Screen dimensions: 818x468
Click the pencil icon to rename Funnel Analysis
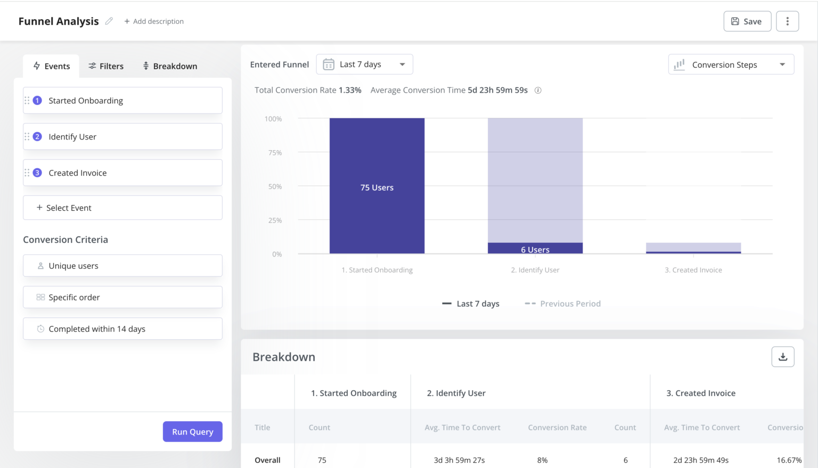click(109, 21)
